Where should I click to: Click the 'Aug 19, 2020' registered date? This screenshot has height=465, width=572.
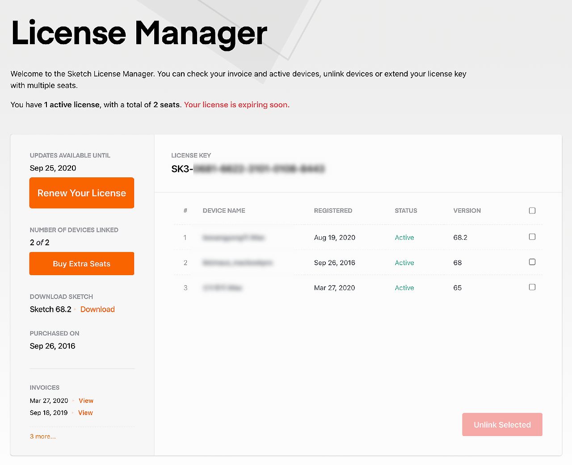click(335, 238)
